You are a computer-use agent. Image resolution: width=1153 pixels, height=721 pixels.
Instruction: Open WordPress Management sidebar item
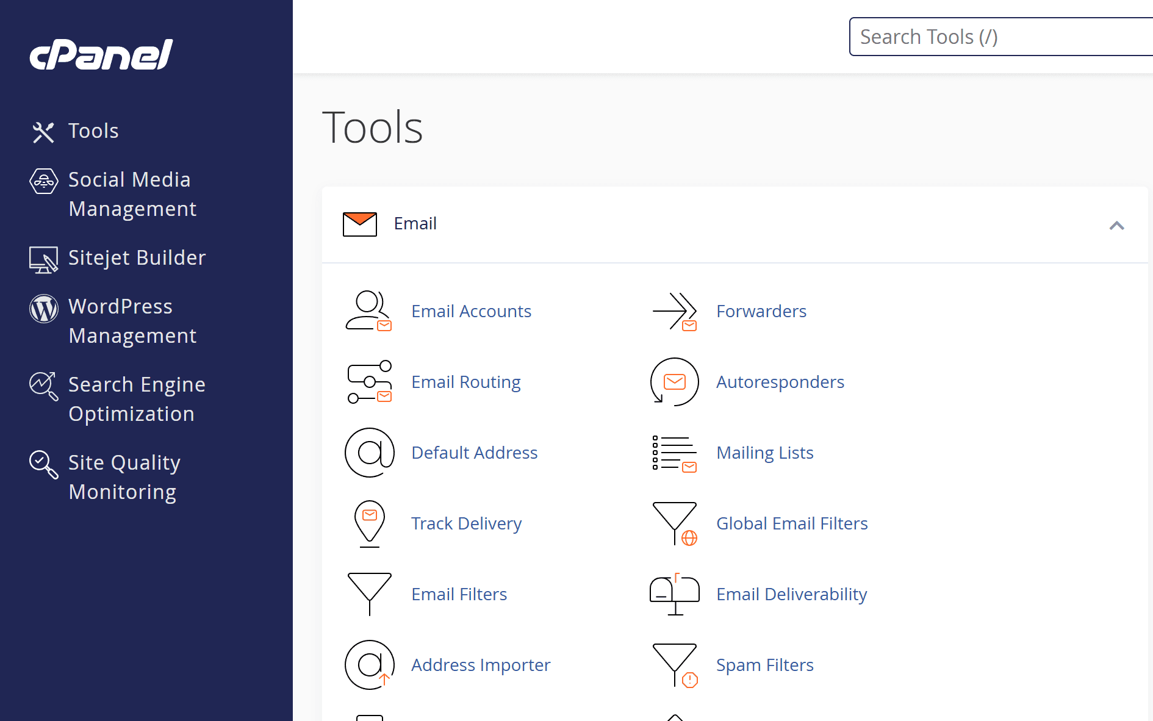[133, 321]
